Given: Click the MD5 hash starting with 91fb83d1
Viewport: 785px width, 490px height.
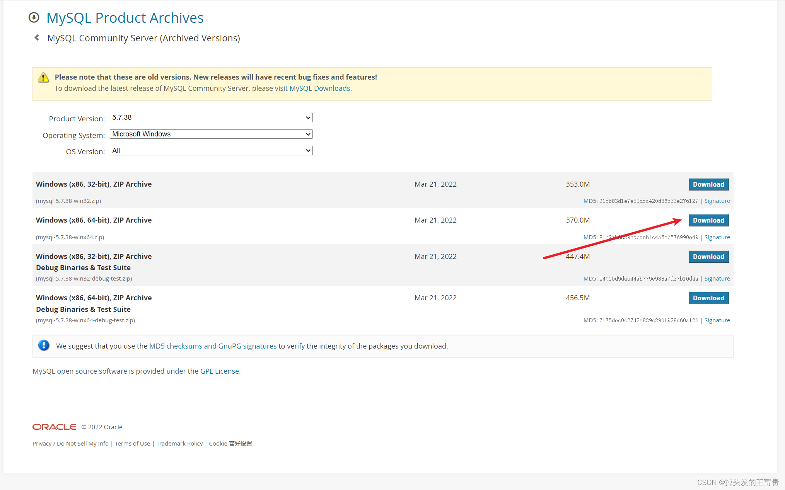Looking at the screenshot, I should coord(648,201).
